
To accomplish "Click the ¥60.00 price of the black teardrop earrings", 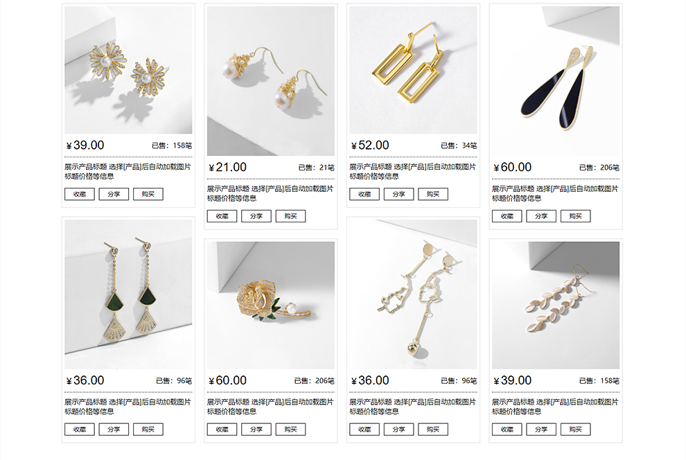I will coord(512,167).
